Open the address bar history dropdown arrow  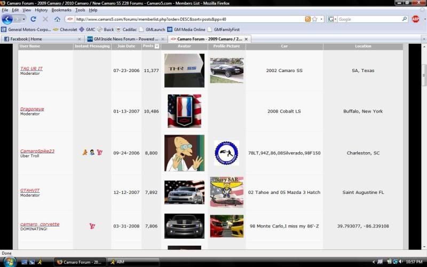[321, 19]
